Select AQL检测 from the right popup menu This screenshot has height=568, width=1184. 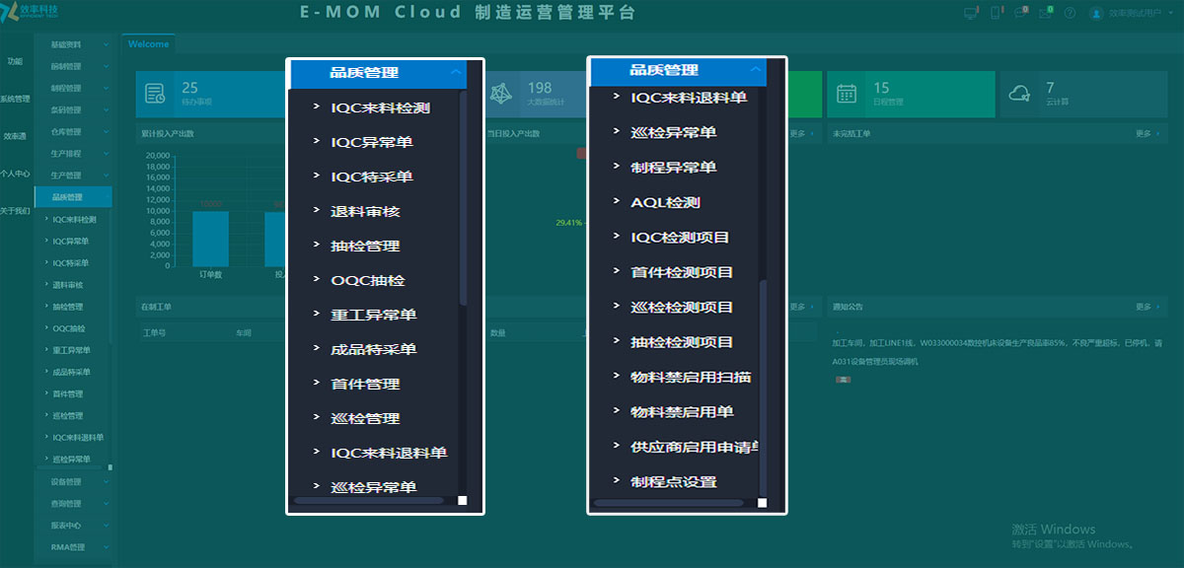pyautogui.click(x=663, y=201)
